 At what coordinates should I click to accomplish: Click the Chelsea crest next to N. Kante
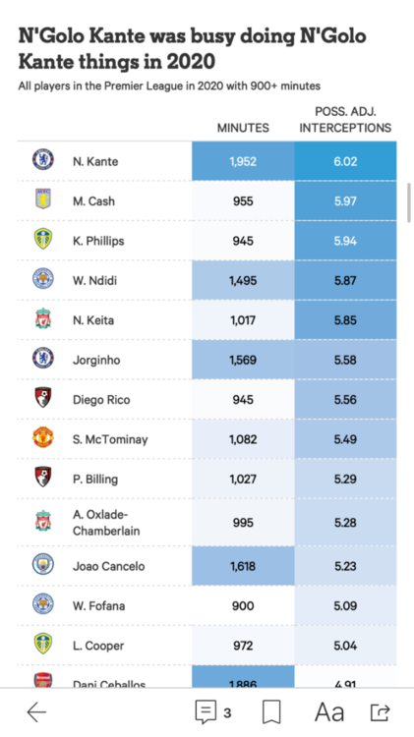point(43,160)
